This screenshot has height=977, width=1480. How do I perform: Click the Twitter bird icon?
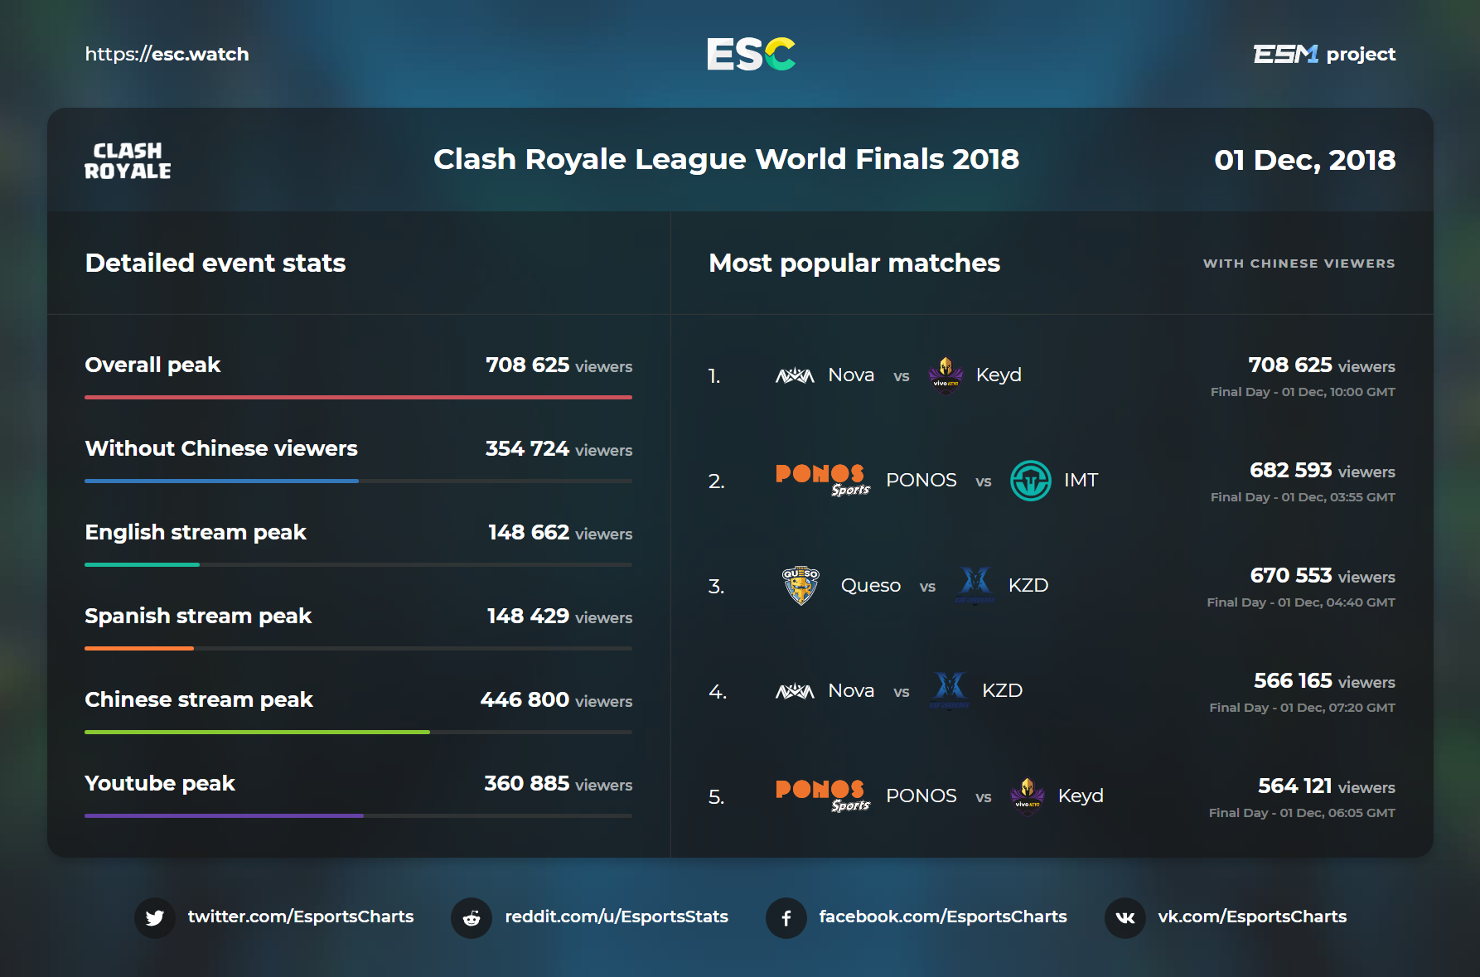[155, 917]
